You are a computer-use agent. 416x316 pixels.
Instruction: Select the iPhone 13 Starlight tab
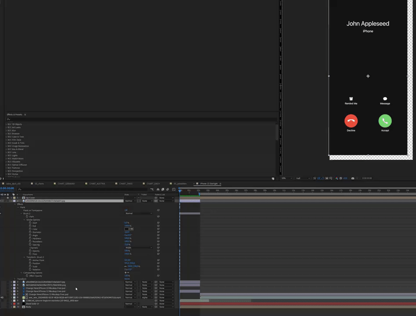coord(208,183)
